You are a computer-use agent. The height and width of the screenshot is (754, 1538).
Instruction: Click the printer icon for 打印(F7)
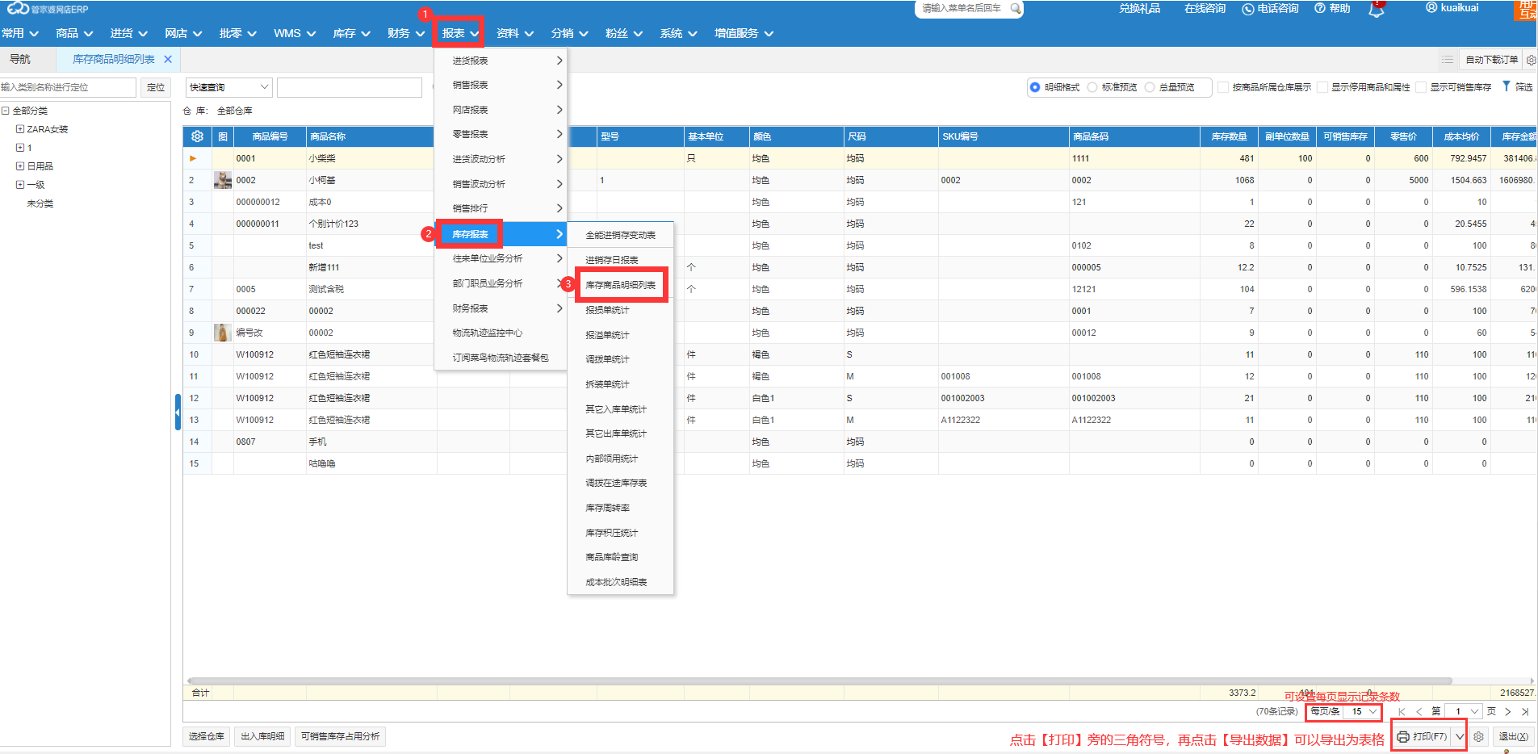click(1403, 736)
